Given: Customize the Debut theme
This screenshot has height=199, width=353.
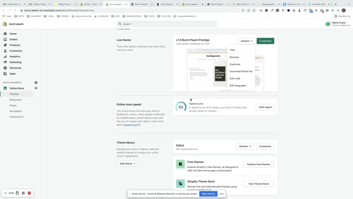Looking at the screenshot, I should point(265,146).
